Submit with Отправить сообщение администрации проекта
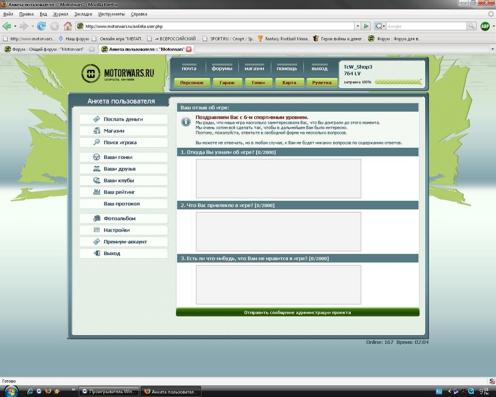The image size is (496, 397). click(x=298, y=313)
